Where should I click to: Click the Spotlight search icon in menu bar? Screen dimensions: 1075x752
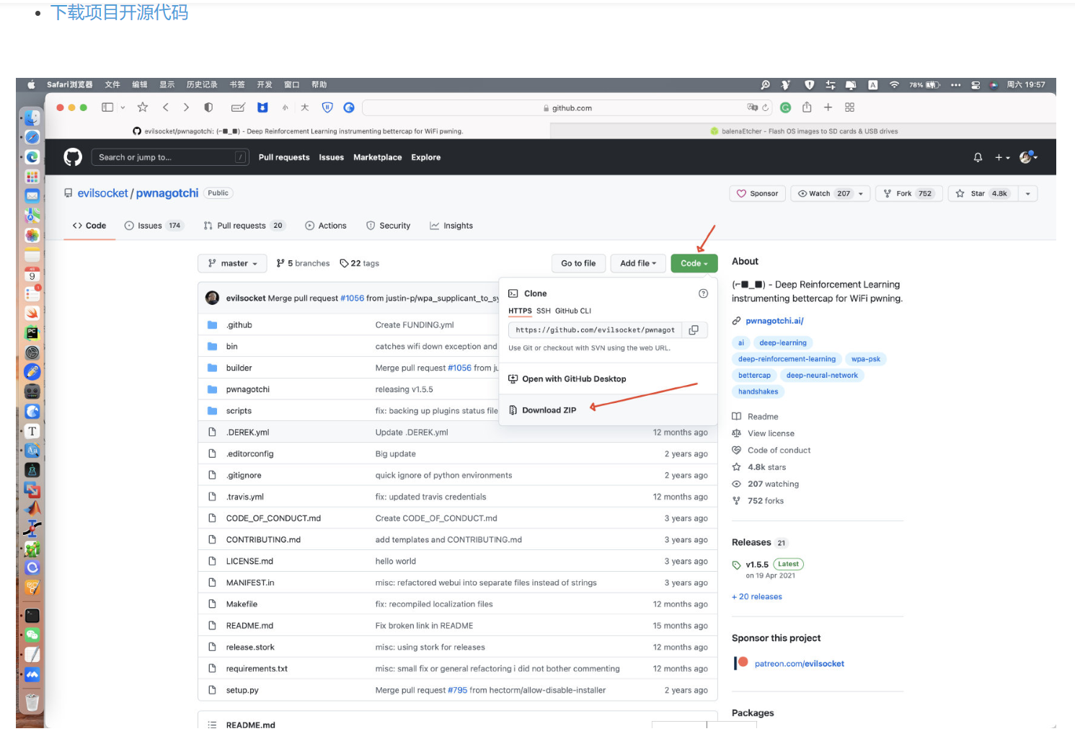point(765,85)
